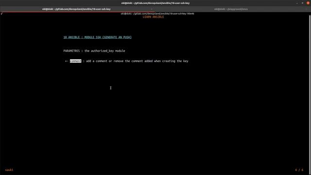Close the terminal window with red button
Screen dimensions: 311x175
click(x=308, y=3)
